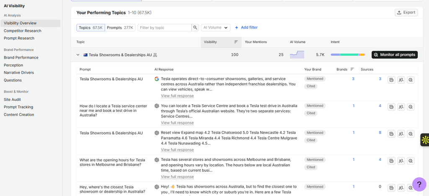Viewport: 429px width, 196px height.
Task: Open people icon for closest Tesla showroom row
Action: [401, 188]
